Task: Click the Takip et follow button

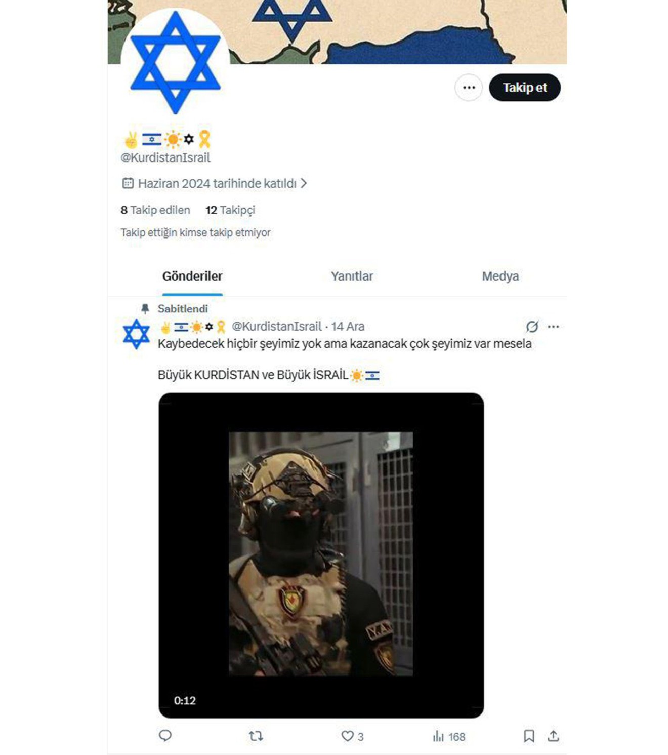Action: point(525,88)
